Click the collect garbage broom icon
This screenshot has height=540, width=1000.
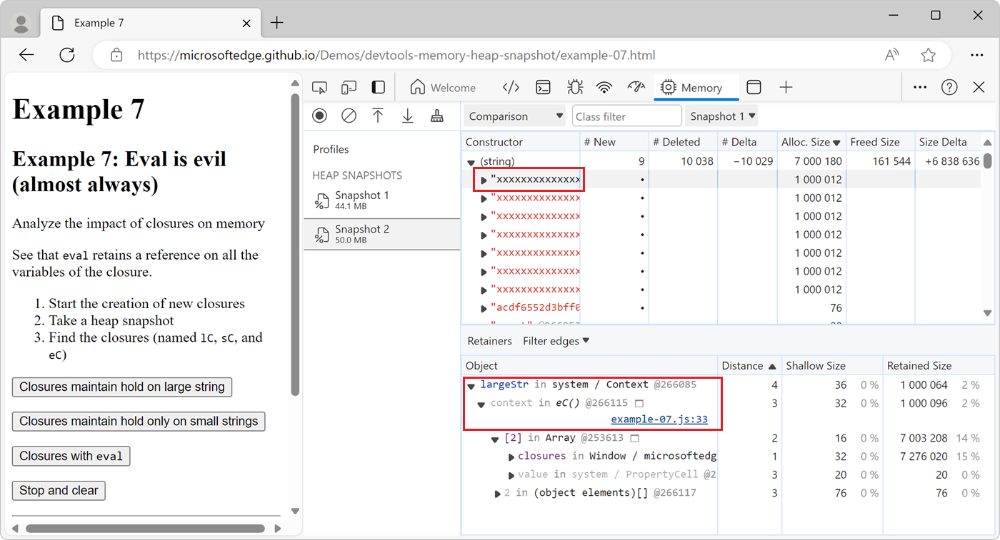point(437,116)
